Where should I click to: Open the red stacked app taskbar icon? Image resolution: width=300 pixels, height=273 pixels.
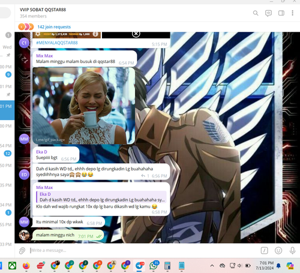(41, 266)
